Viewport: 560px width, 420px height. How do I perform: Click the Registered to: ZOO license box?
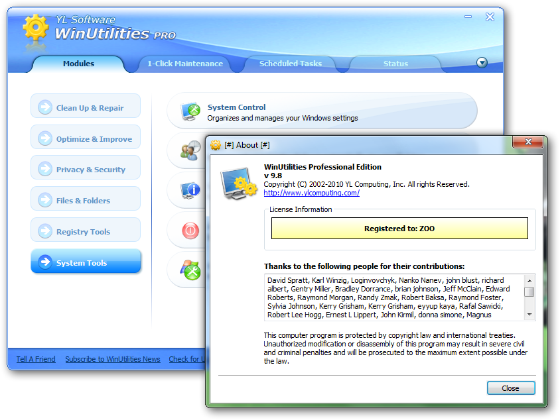tap(399, 228)
